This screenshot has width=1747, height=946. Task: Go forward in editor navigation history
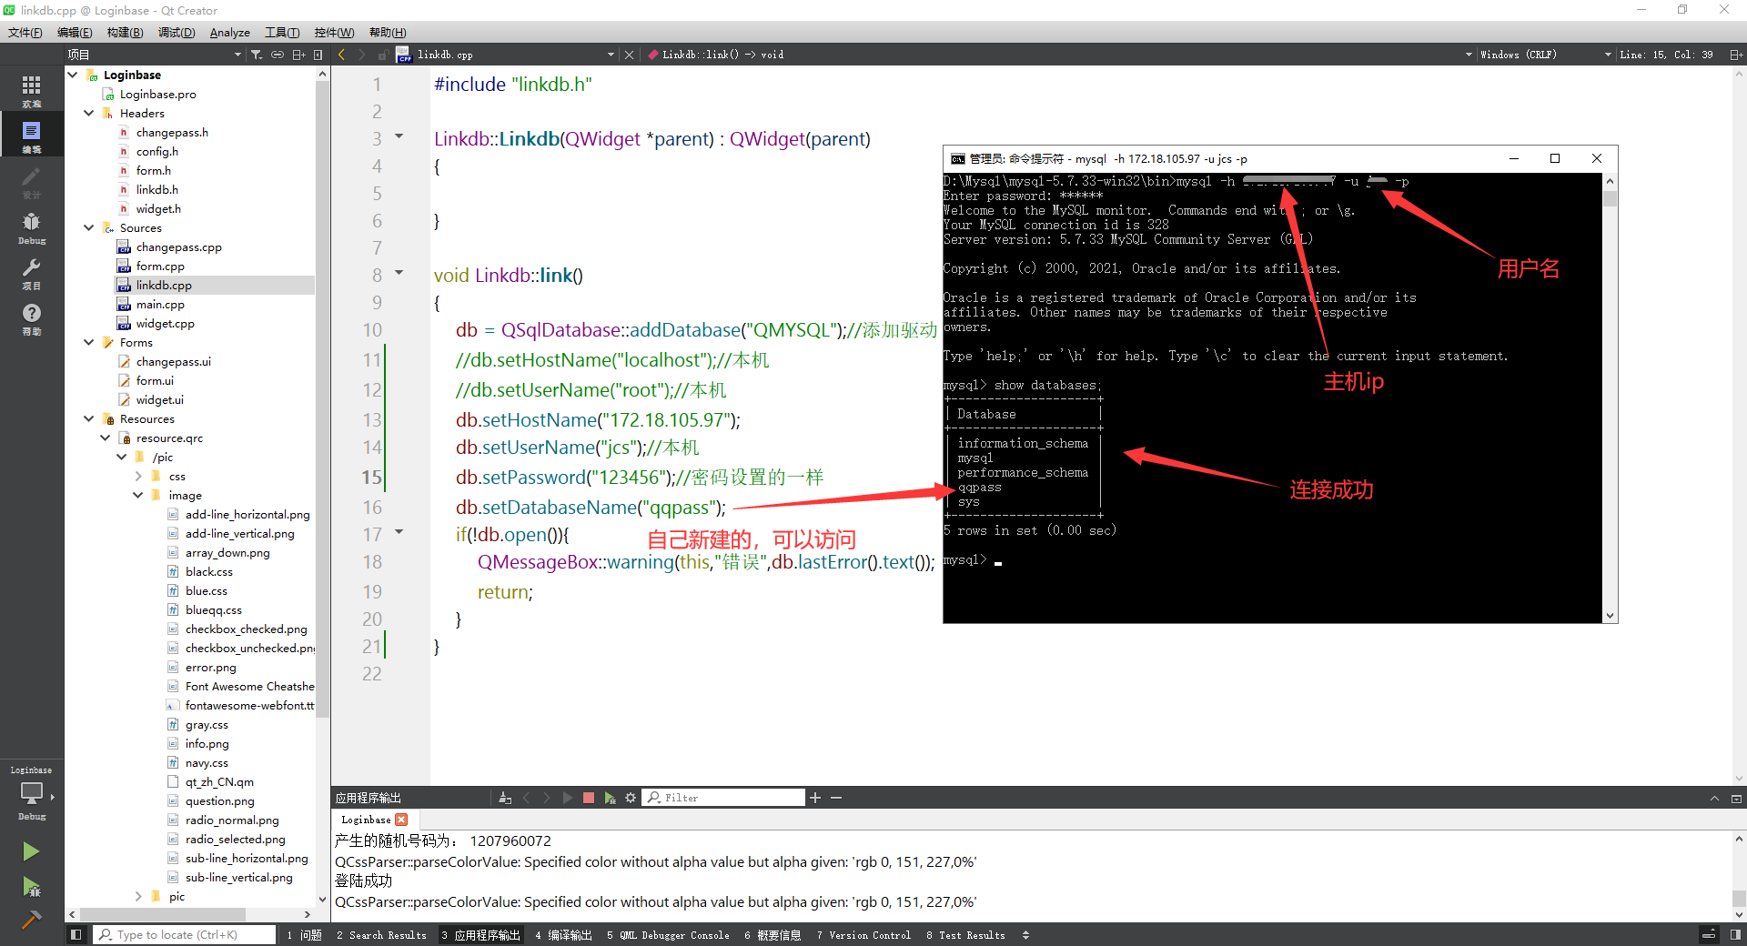point(361,55)
